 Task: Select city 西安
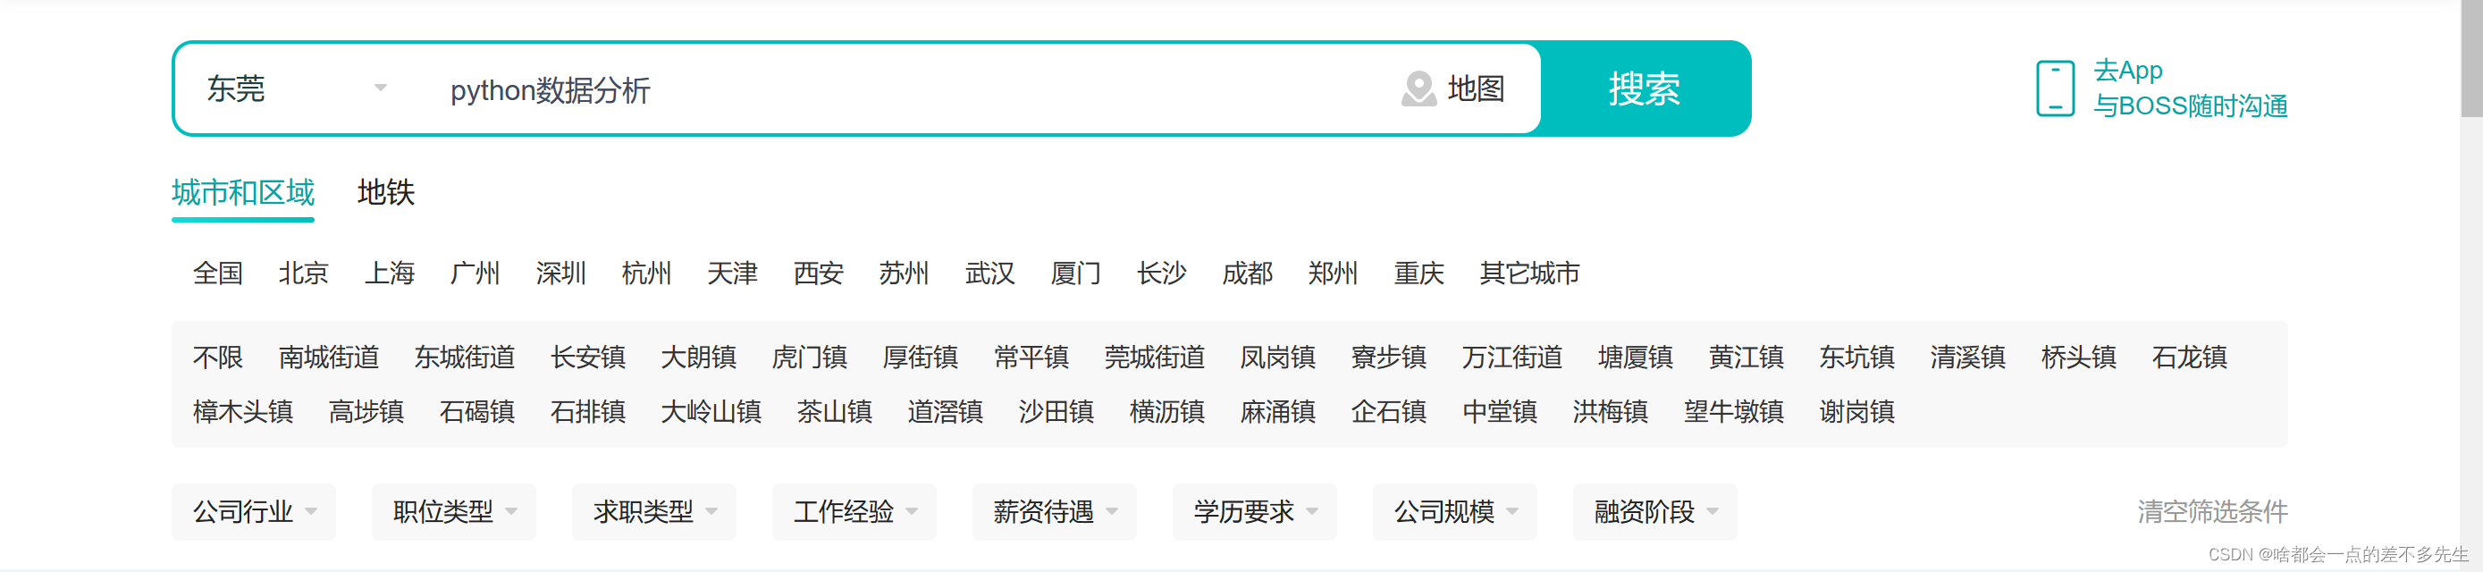[x=819, y=273]
